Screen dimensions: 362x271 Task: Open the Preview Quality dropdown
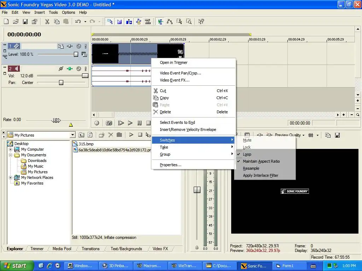(290, 135)
